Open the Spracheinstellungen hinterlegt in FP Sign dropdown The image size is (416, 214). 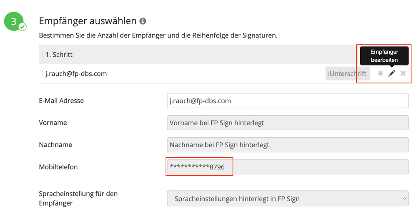pyautogui.click(x=288, y=199)
